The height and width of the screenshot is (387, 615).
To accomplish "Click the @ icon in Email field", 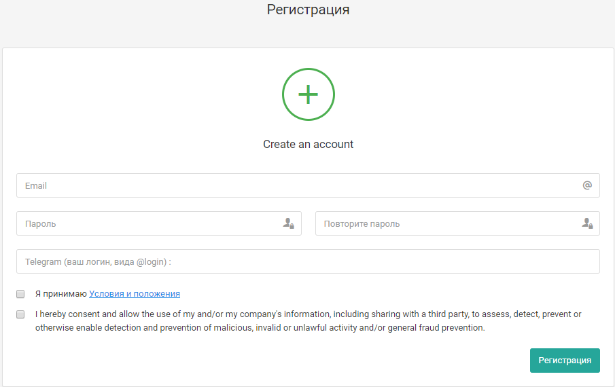I will 587,185.
